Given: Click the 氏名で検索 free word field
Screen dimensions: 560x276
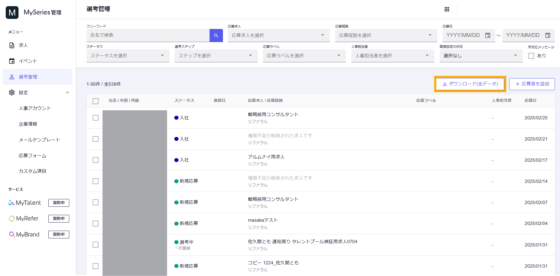Looking at the screenshot, I should coord(148,36).
